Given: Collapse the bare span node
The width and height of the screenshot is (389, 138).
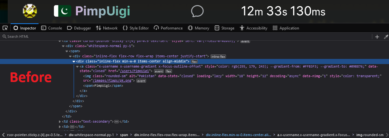Looking at the screenshot, I should (x=66, y=51).
